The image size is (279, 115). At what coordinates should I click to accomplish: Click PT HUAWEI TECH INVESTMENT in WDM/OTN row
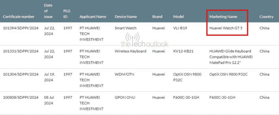click(92, 80)
